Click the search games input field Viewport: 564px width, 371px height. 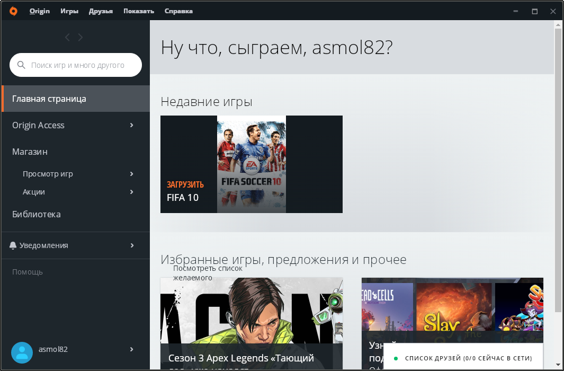[76, 65]
